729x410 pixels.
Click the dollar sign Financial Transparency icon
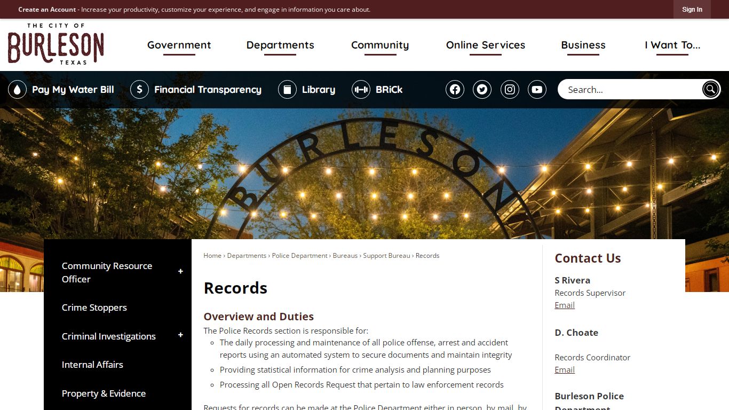click(139, 90)
